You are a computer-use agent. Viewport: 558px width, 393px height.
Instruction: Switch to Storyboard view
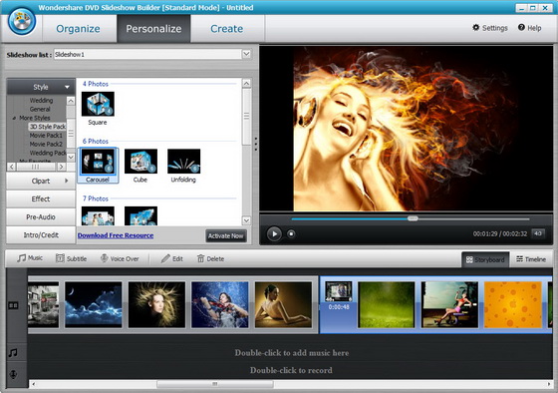[485, 259]
